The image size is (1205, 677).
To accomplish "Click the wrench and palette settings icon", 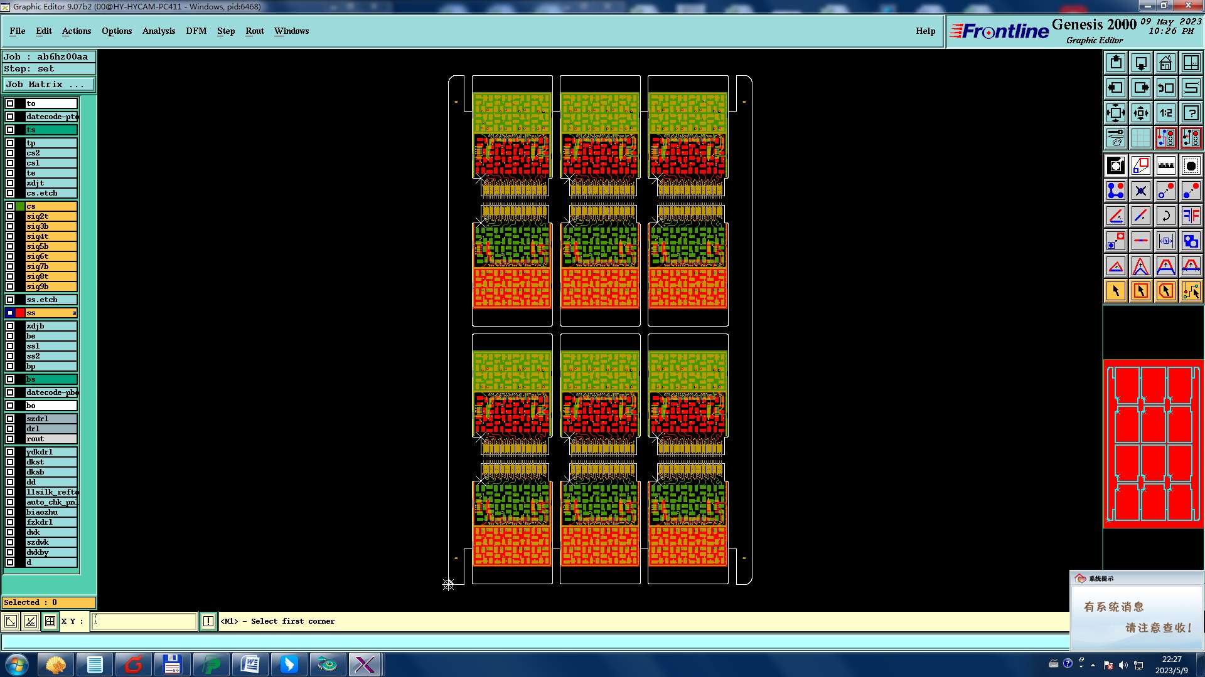I will pos(1115,138).
